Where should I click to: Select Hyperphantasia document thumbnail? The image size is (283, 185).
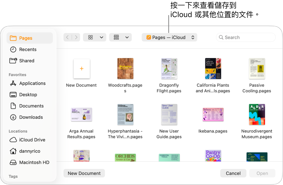(x=125, y=115)
